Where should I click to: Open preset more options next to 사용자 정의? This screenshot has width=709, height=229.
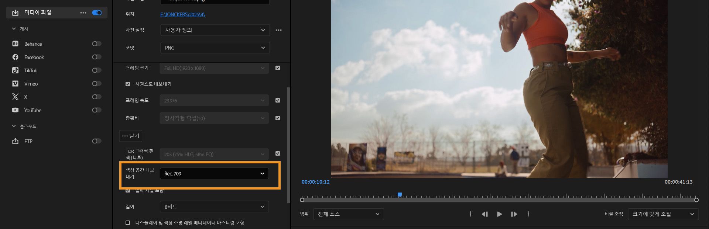pos(278,30)
